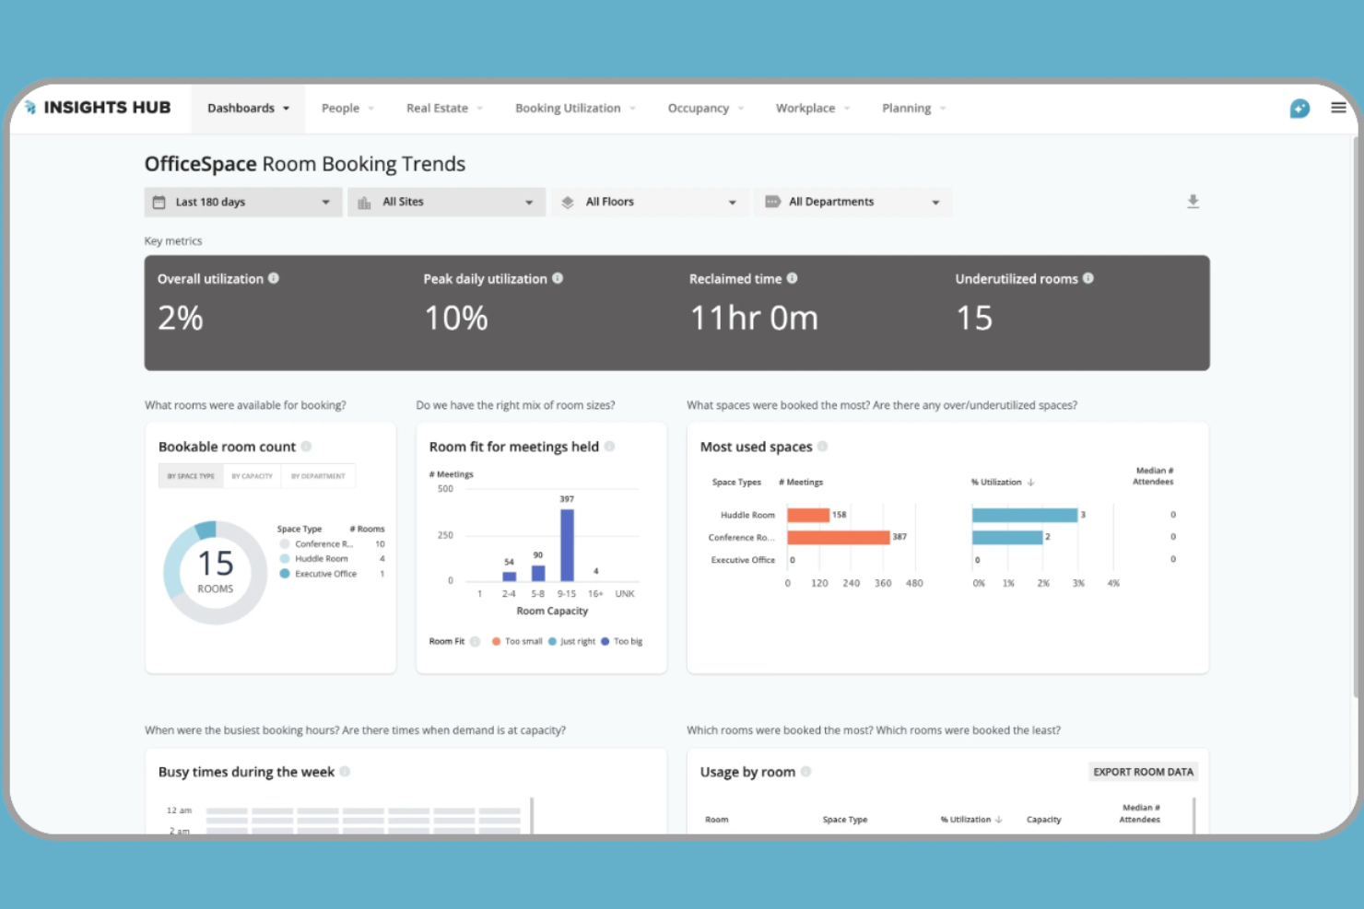Click the 11hr 0m reclaimed time value

tap(754, 319)
